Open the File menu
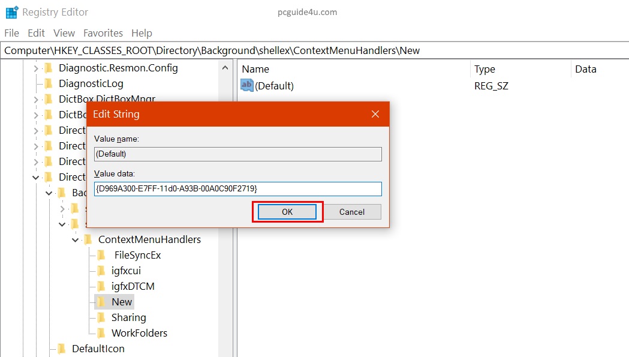 pyautogui.click(x=11, y=33)
